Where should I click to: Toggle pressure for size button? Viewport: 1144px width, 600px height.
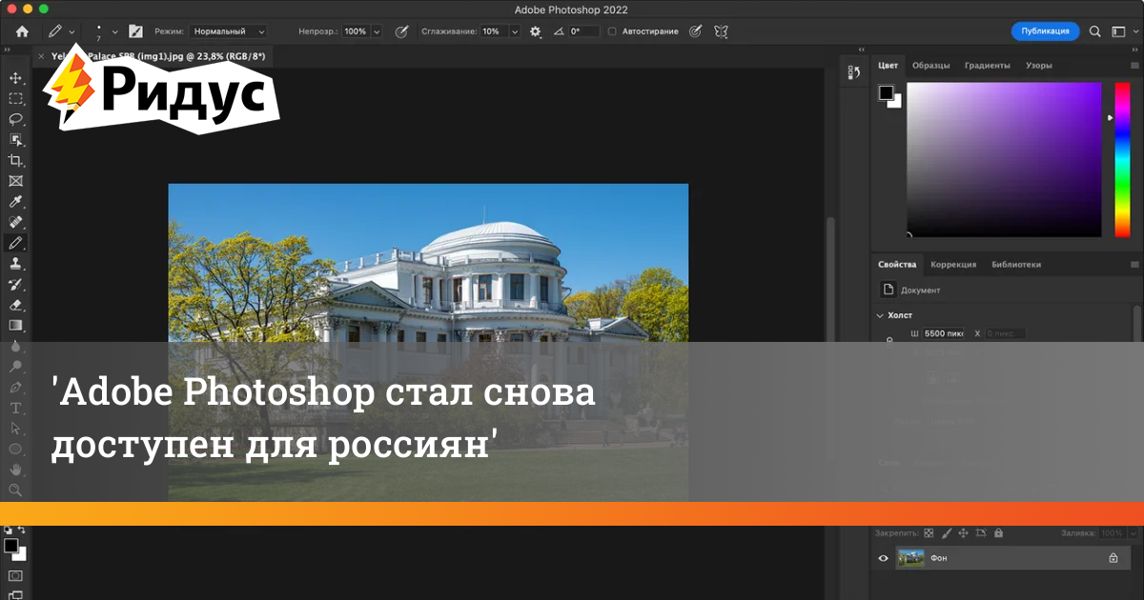(695, 31)
